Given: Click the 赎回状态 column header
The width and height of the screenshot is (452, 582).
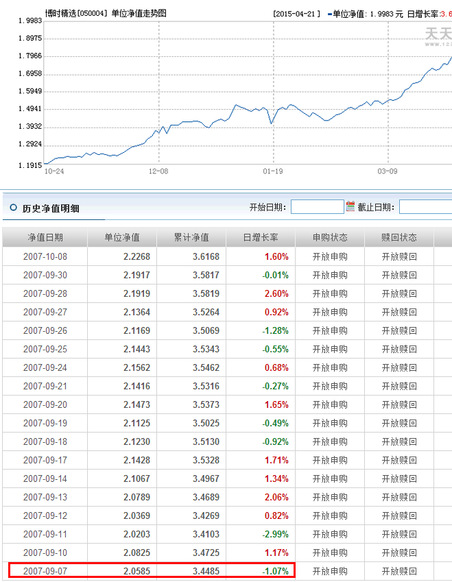Looking at the screenshot, I should pyautogui.click(x=399, y=238).
